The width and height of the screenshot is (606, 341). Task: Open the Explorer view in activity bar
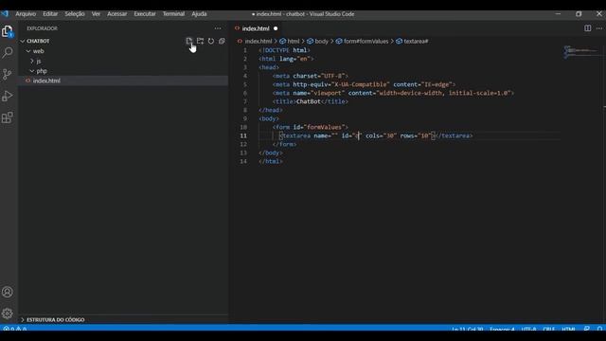(x=8, y=31)
